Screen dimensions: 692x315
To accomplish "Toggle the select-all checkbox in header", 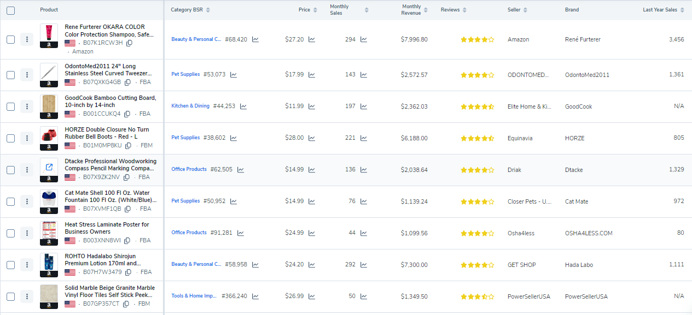I will coord(11,10).
